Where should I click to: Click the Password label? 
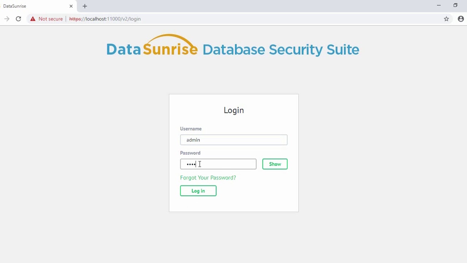(x=190, y=153)
